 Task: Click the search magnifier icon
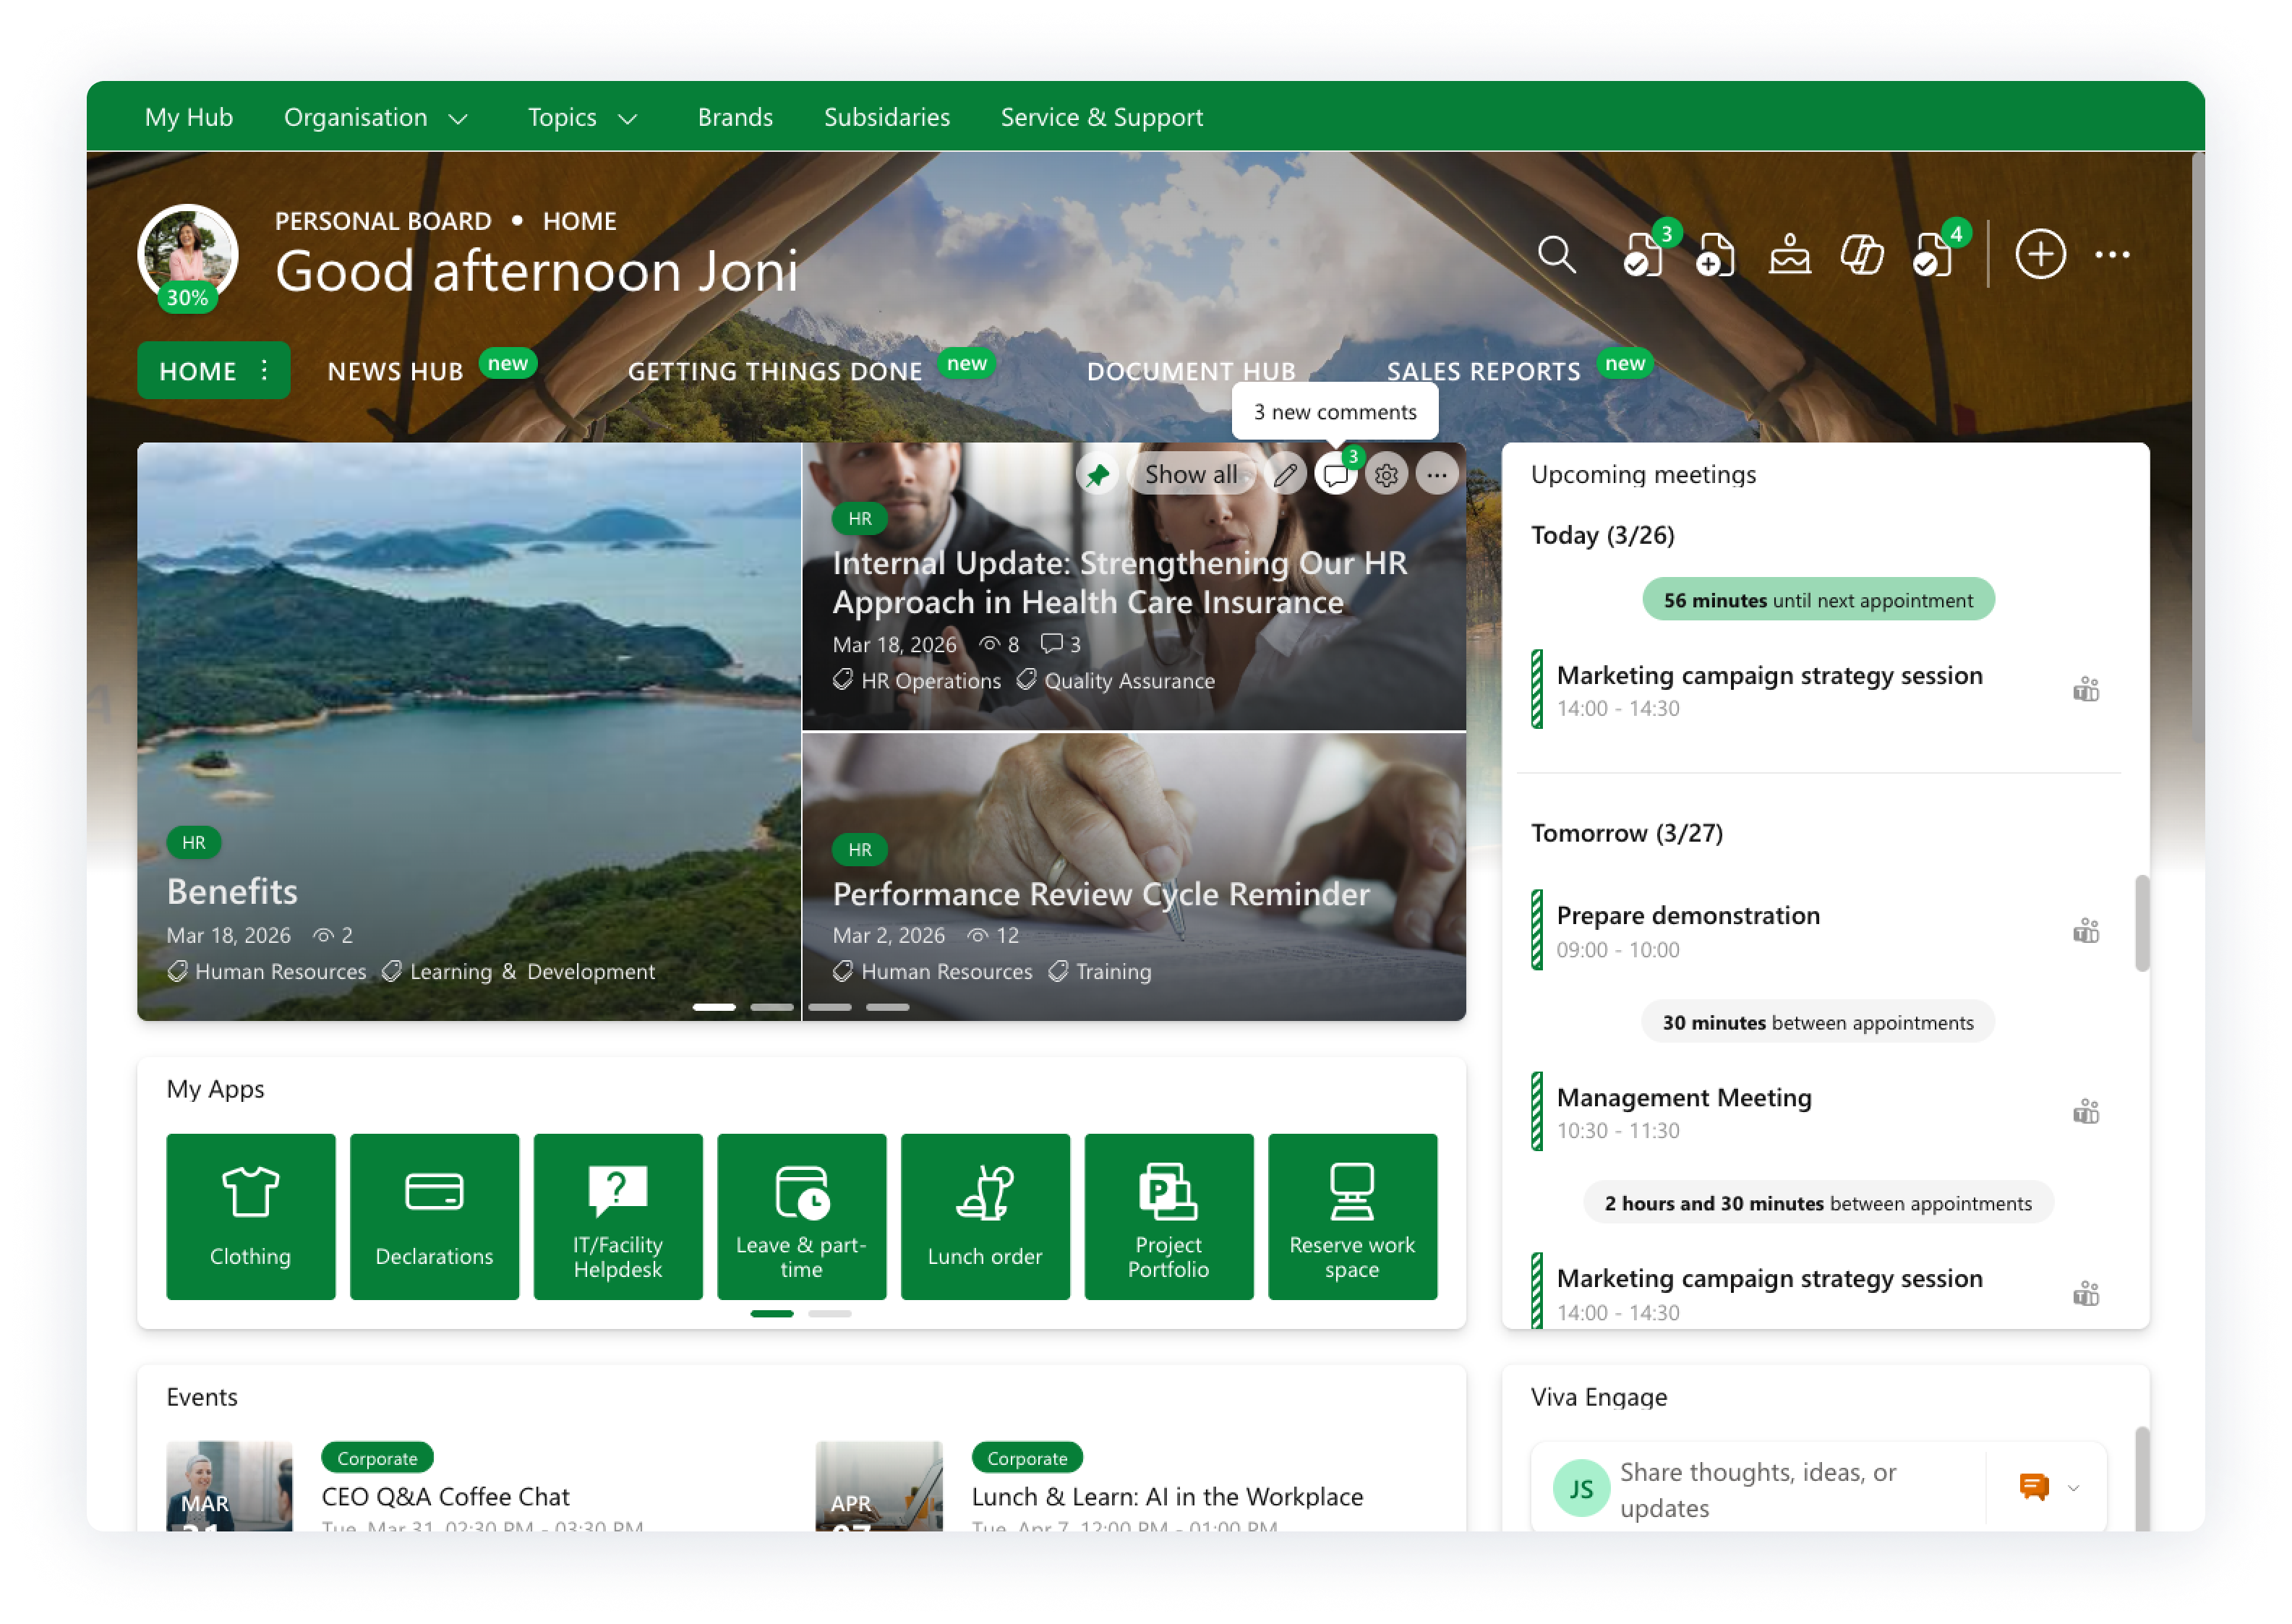pos(1556,255)
